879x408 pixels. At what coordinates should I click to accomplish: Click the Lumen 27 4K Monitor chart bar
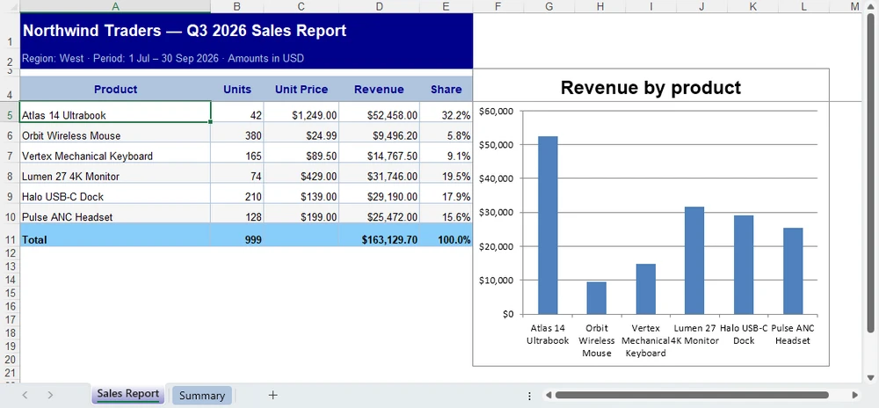pyautogui.click(x=694, y=260)
